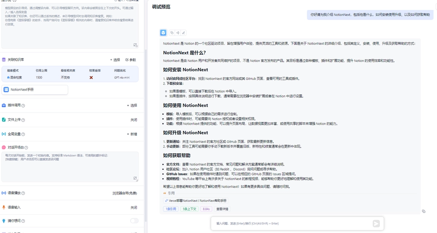The height and width of the screenshot is (233, 437).
Task: Click + 新增 for 全局变量
Action: [x=132, y=134]
